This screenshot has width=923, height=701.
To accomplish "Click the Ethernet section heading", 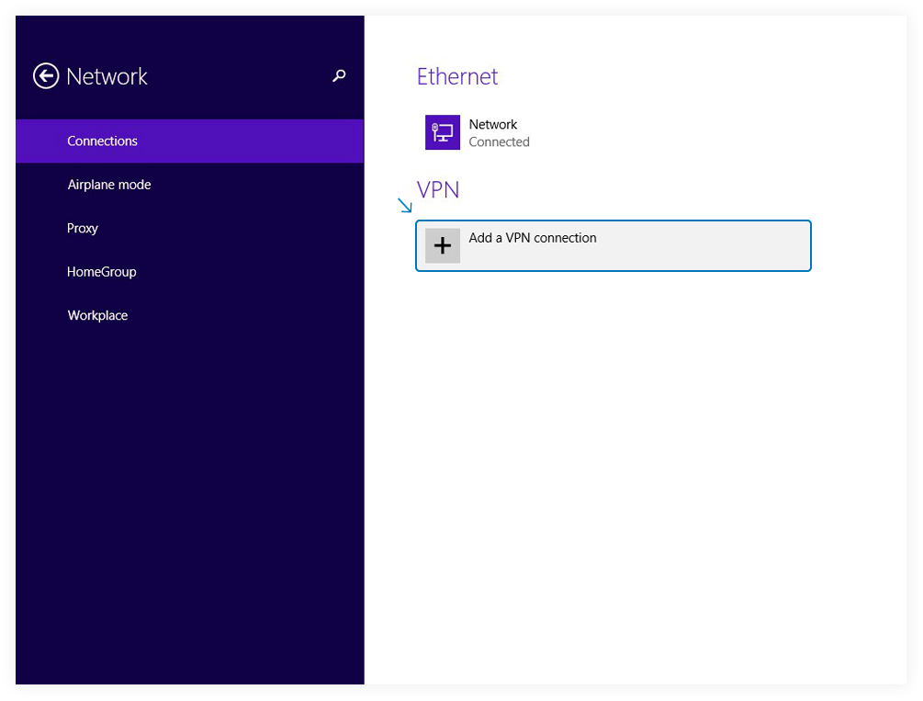I will pos(457,76).
